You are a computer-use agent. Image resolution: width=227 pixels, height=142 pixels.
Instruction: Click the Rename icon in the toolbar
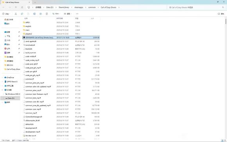[x=34, y=14]
